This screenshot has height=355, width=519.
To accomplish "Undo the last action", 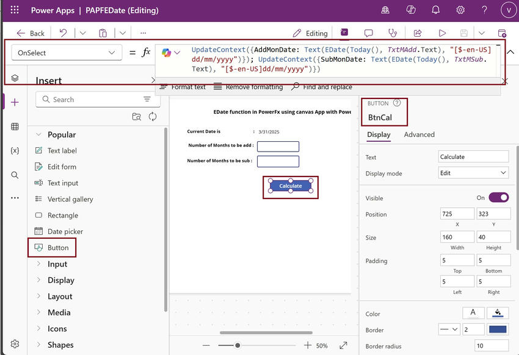I will pyautogui.click(x=63, y=33).
